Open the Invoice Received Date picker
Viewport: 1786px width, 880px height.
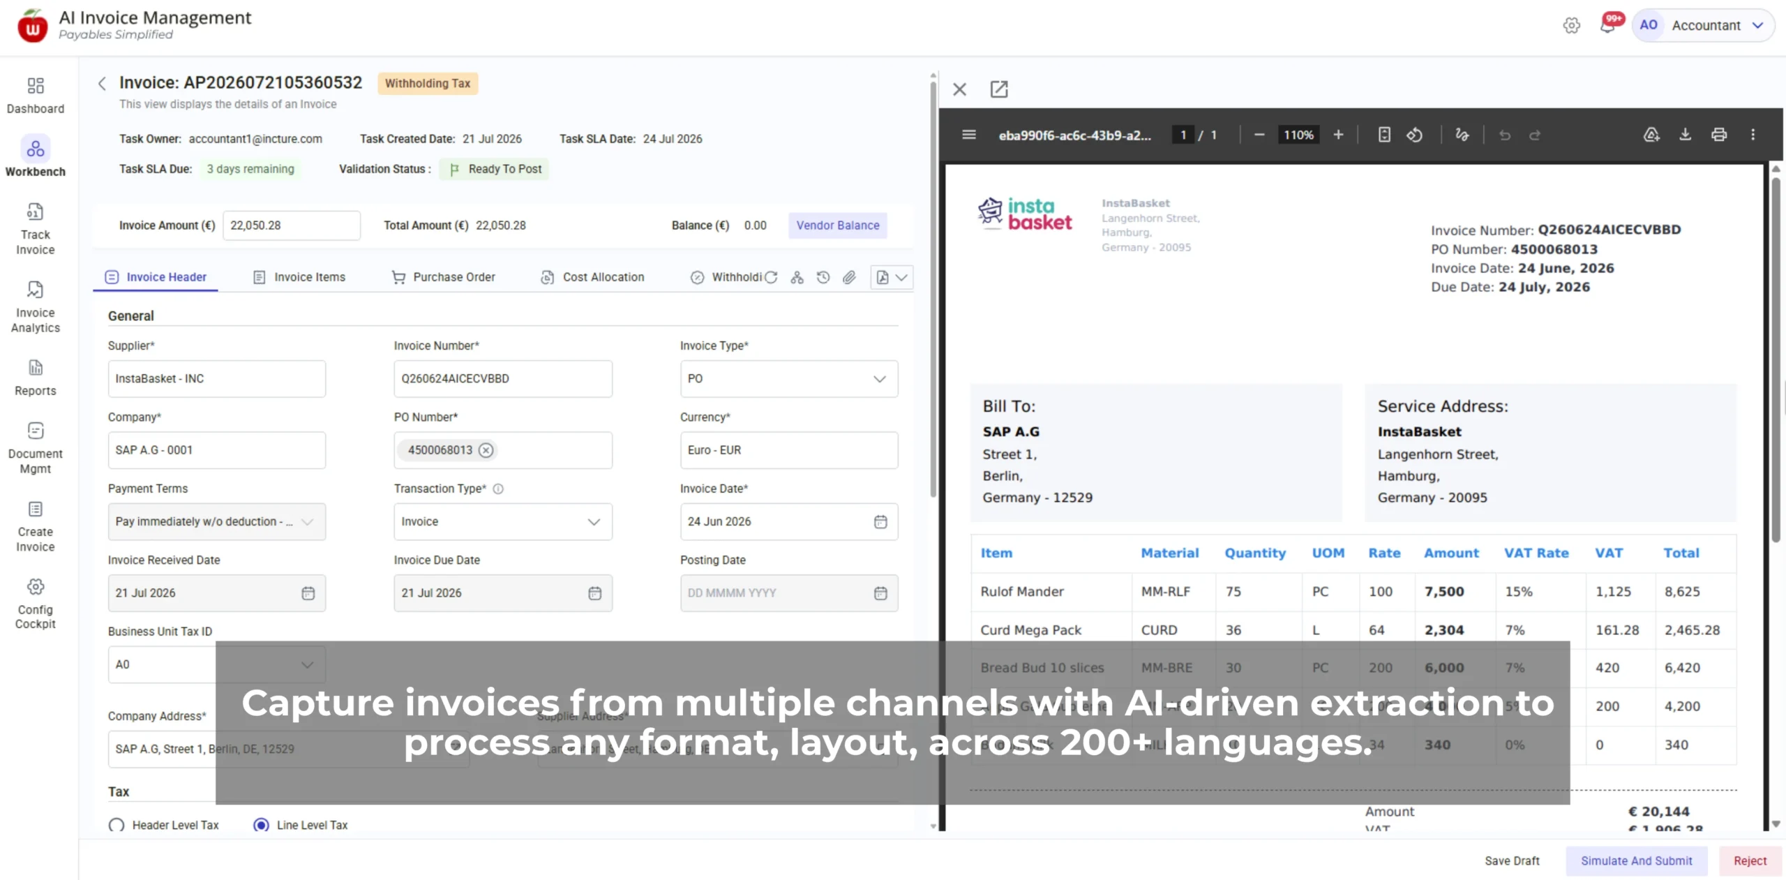(308, 592)
